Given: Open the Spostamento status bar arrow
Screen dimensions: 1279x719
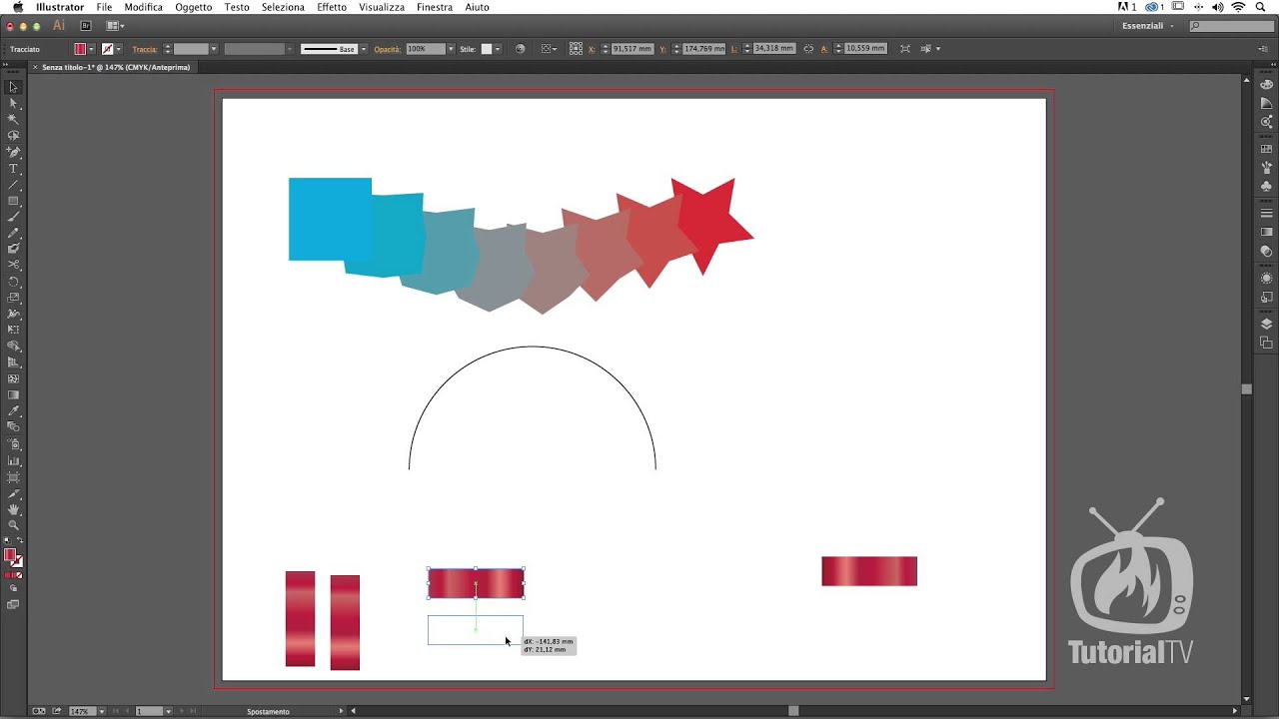Looking at the screenshot, I should [x=341, y=711].
